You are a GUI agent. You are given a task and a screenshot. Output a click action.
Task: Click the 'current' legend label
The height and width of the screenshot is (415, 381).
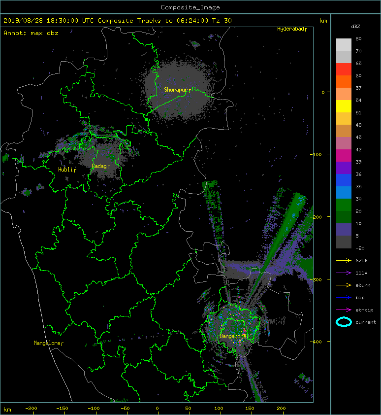[x=366, y=322]
